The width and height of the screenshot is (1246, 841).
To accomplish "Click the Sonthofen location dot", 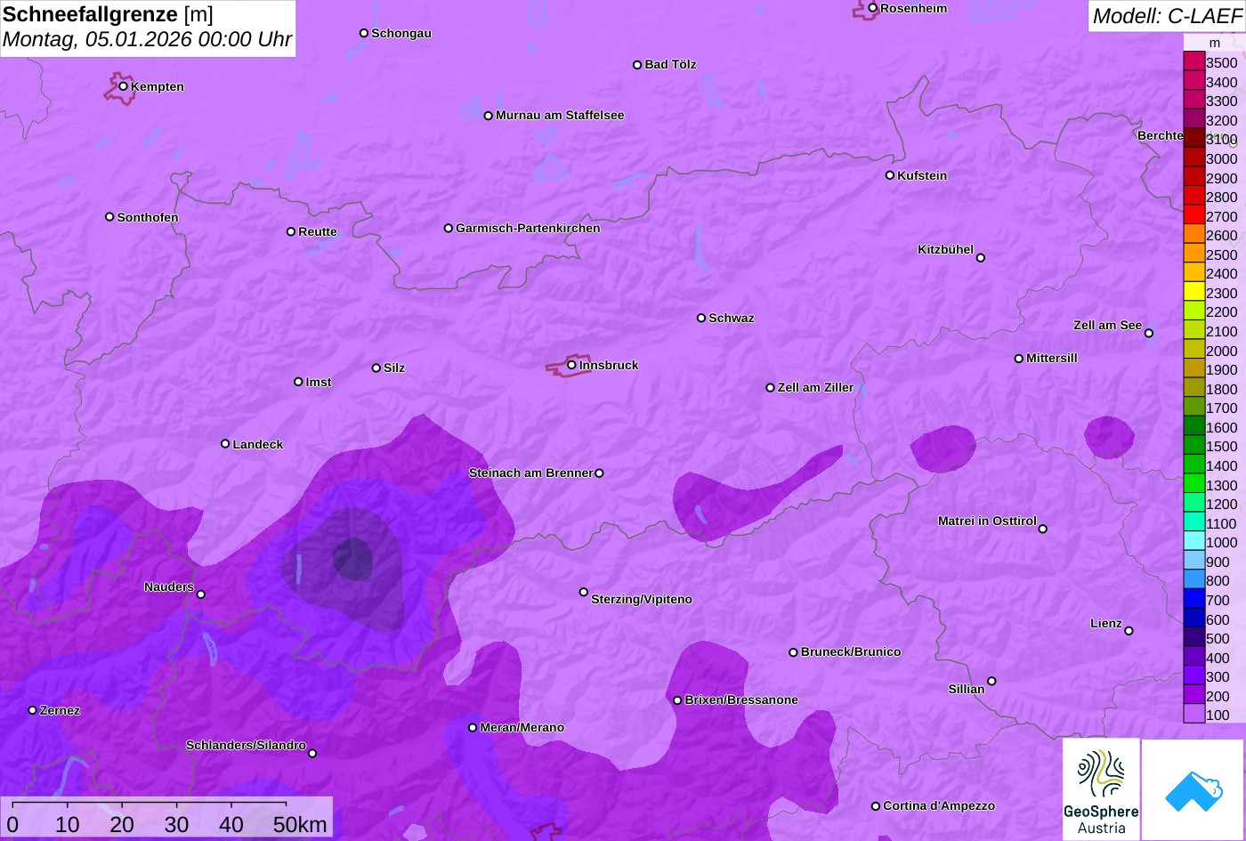I will coord(109,217).
